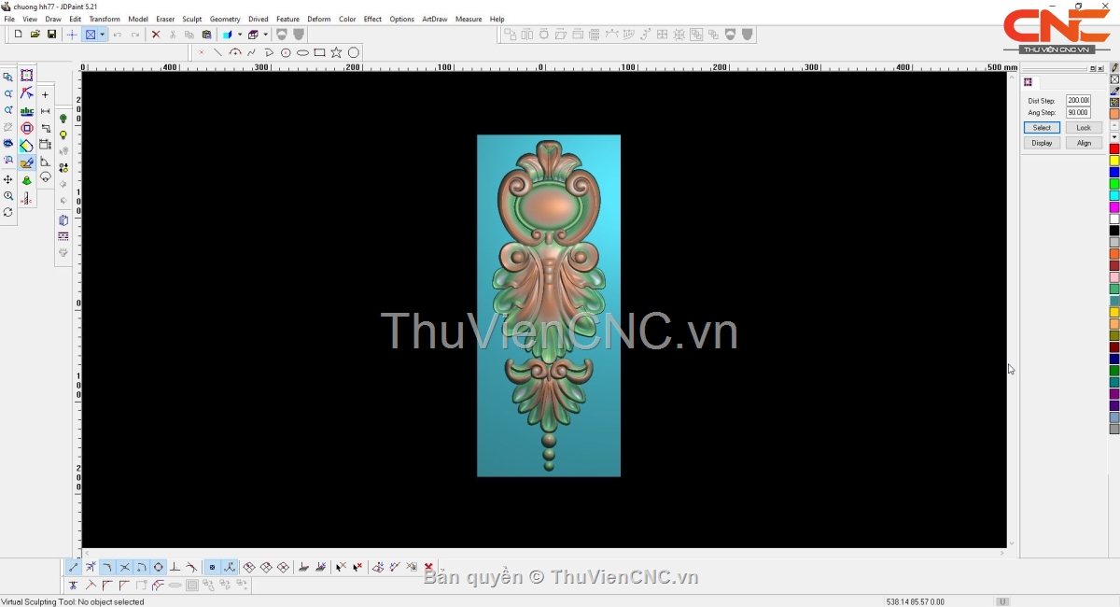
Task: Open dropdown next to boxed X view button
Action: click(102, 35)
